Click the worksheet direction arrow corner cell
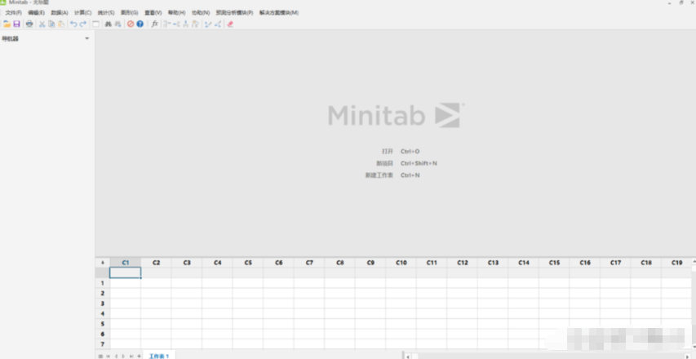 point(103,263)
